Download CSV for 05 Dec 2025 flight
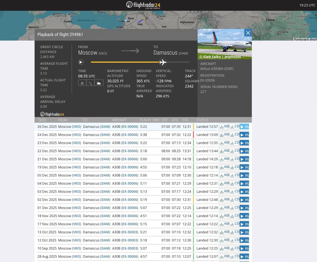This screenshot has width=317, height=262. [x=234, y=175]
